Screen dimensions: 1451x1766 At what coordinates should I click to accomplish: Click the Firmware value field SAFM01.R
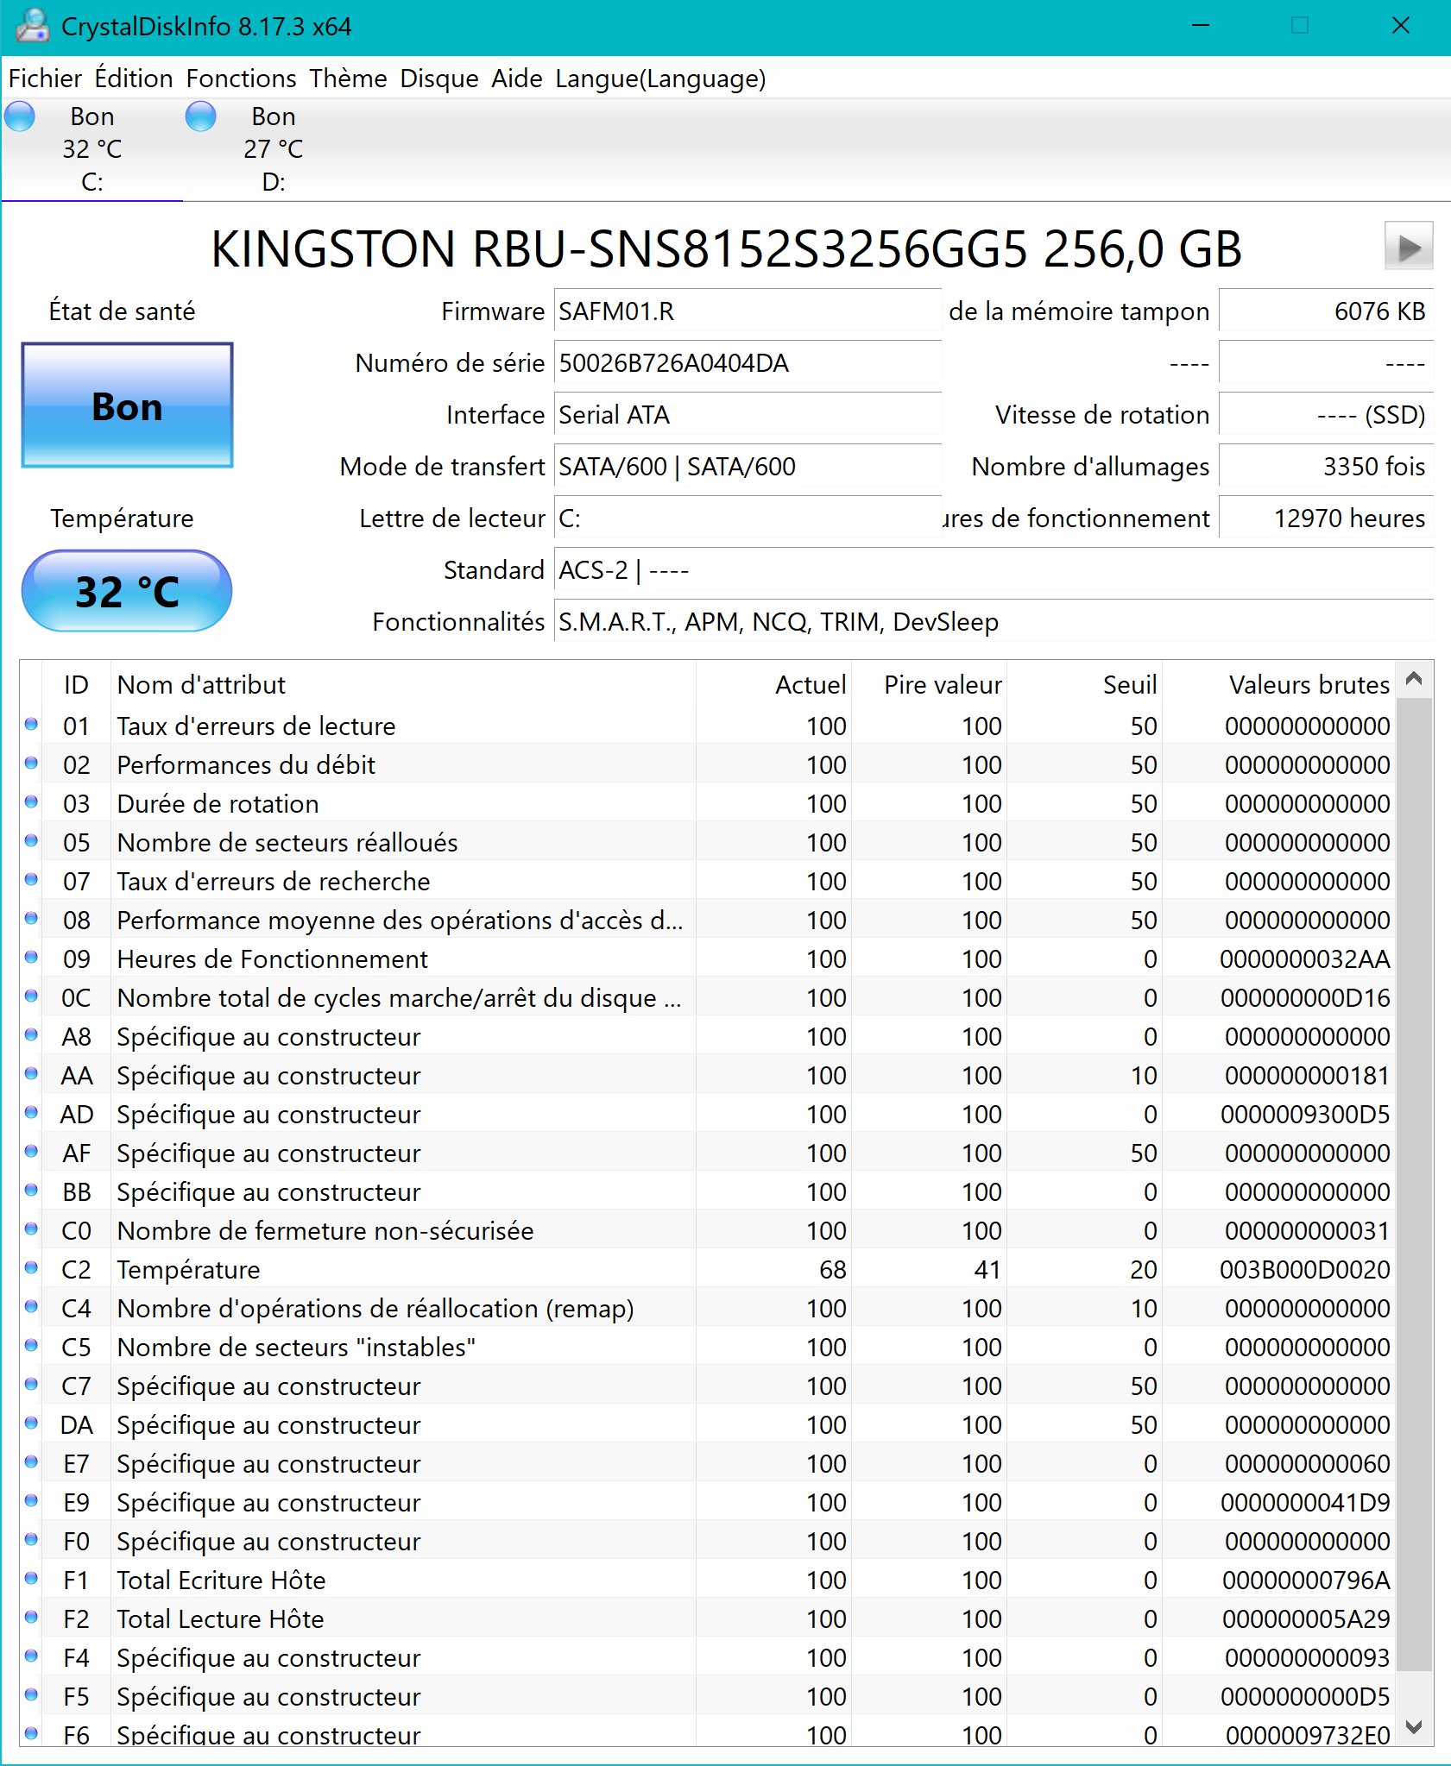tap(748, 311)
